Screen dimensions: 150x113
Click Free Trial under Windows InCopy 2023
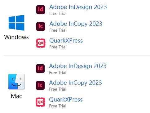[x=58, y=30]
